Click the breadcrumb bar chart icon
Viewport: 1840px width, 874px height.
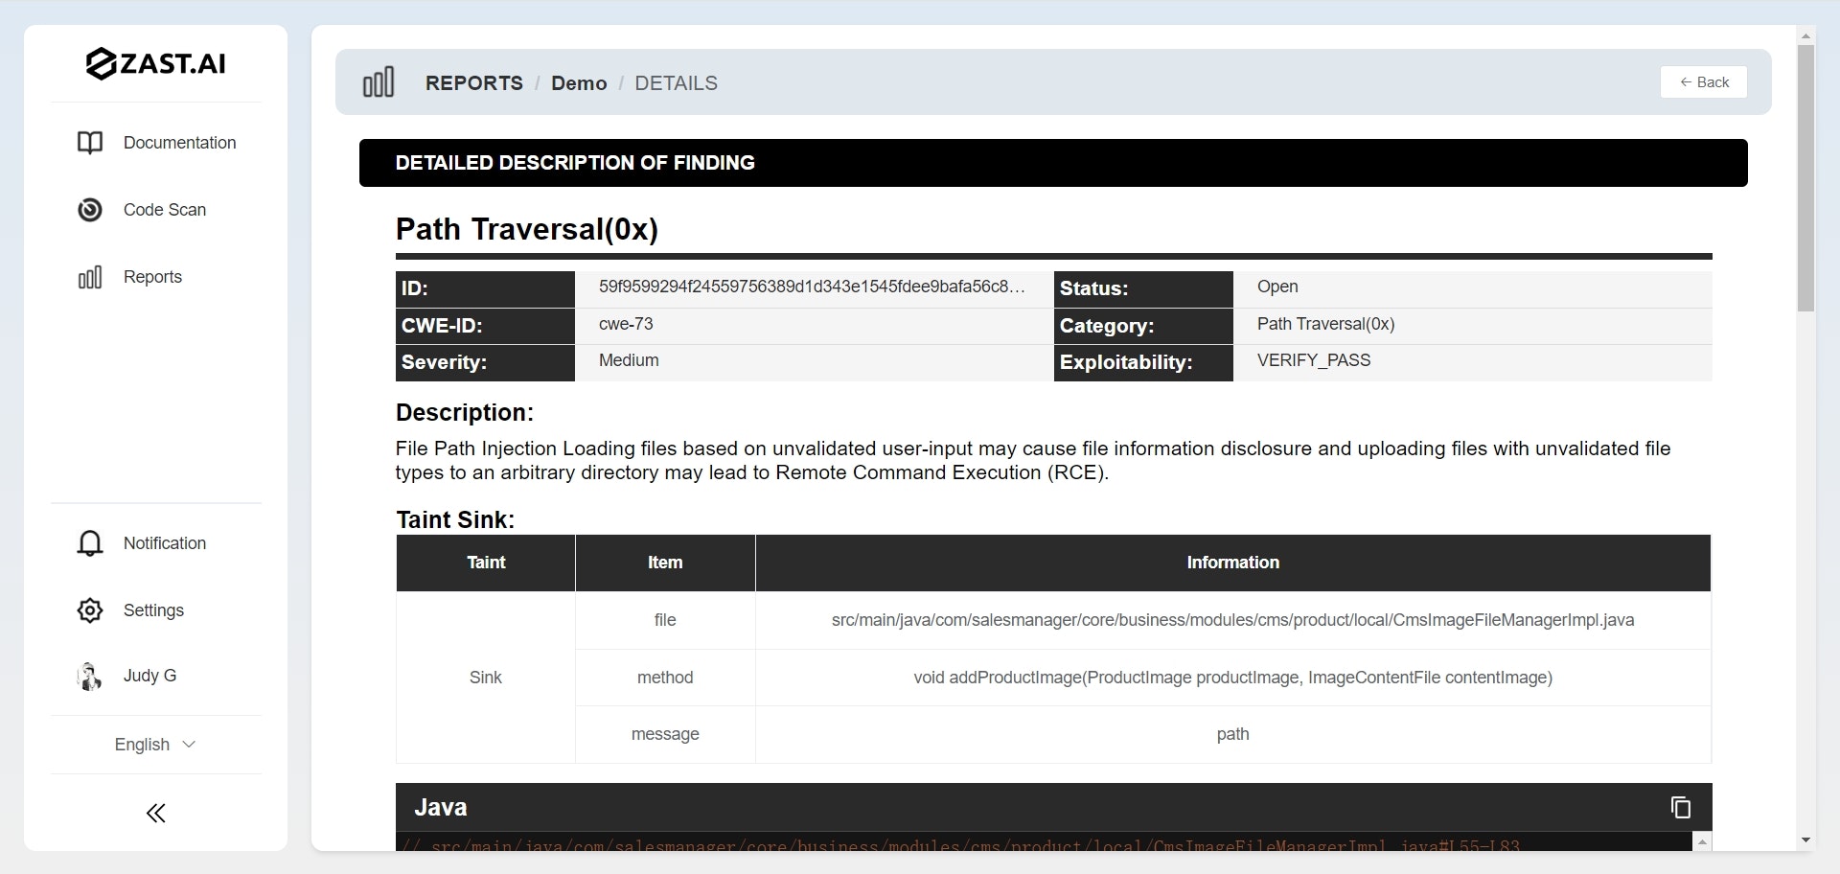379,82
